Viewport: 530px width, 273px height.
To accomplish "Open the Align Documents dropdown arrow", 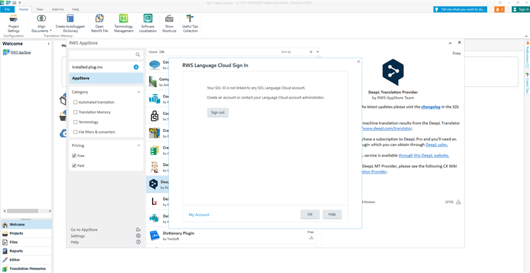I will coord(51,31).
